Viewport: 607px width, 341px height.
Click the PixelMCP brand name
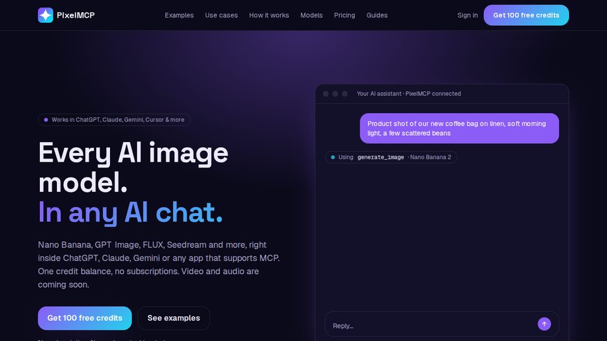point(75,15)
